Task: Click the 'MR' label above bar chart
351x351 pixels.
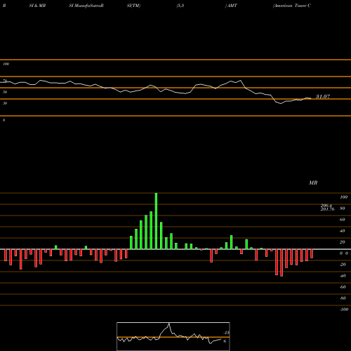Action: 313,183
